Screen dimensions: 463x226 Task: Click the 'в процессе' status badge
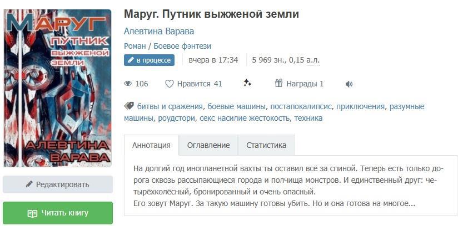click(x=149, y=60)
